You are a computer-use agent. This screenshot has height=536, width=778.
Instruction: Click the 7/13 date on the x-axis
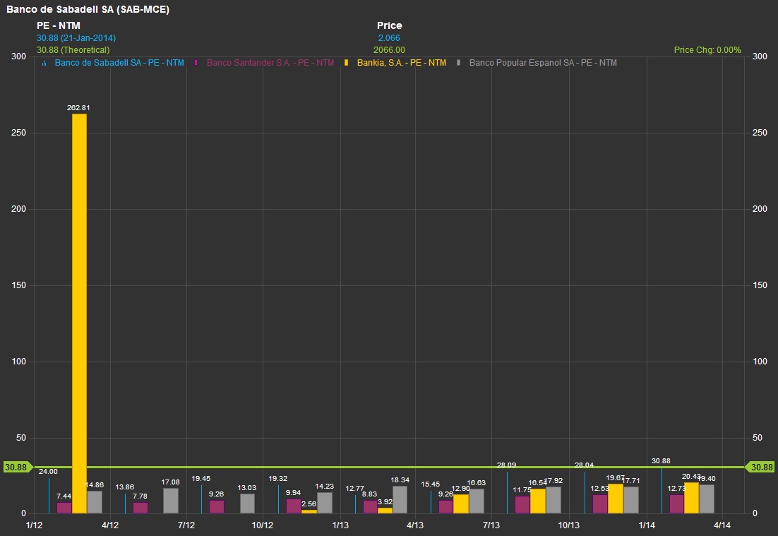pyautogui.click(x=491, y=525)
